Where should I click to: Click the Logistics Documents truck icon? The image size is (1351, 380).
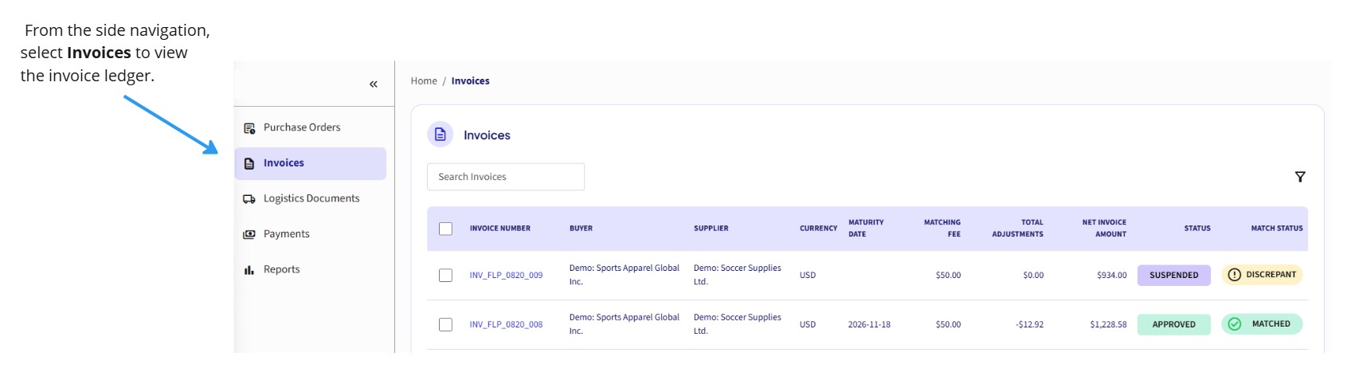click(249, 199)
